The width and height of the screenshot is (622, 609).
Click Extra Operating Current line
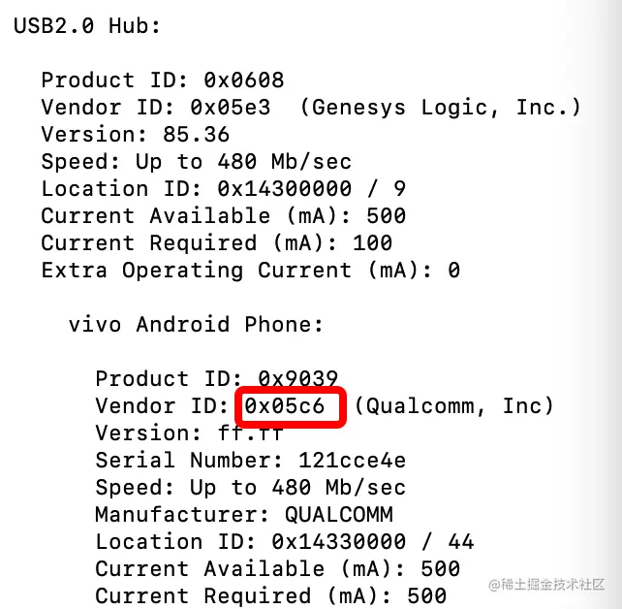(251, 271)
